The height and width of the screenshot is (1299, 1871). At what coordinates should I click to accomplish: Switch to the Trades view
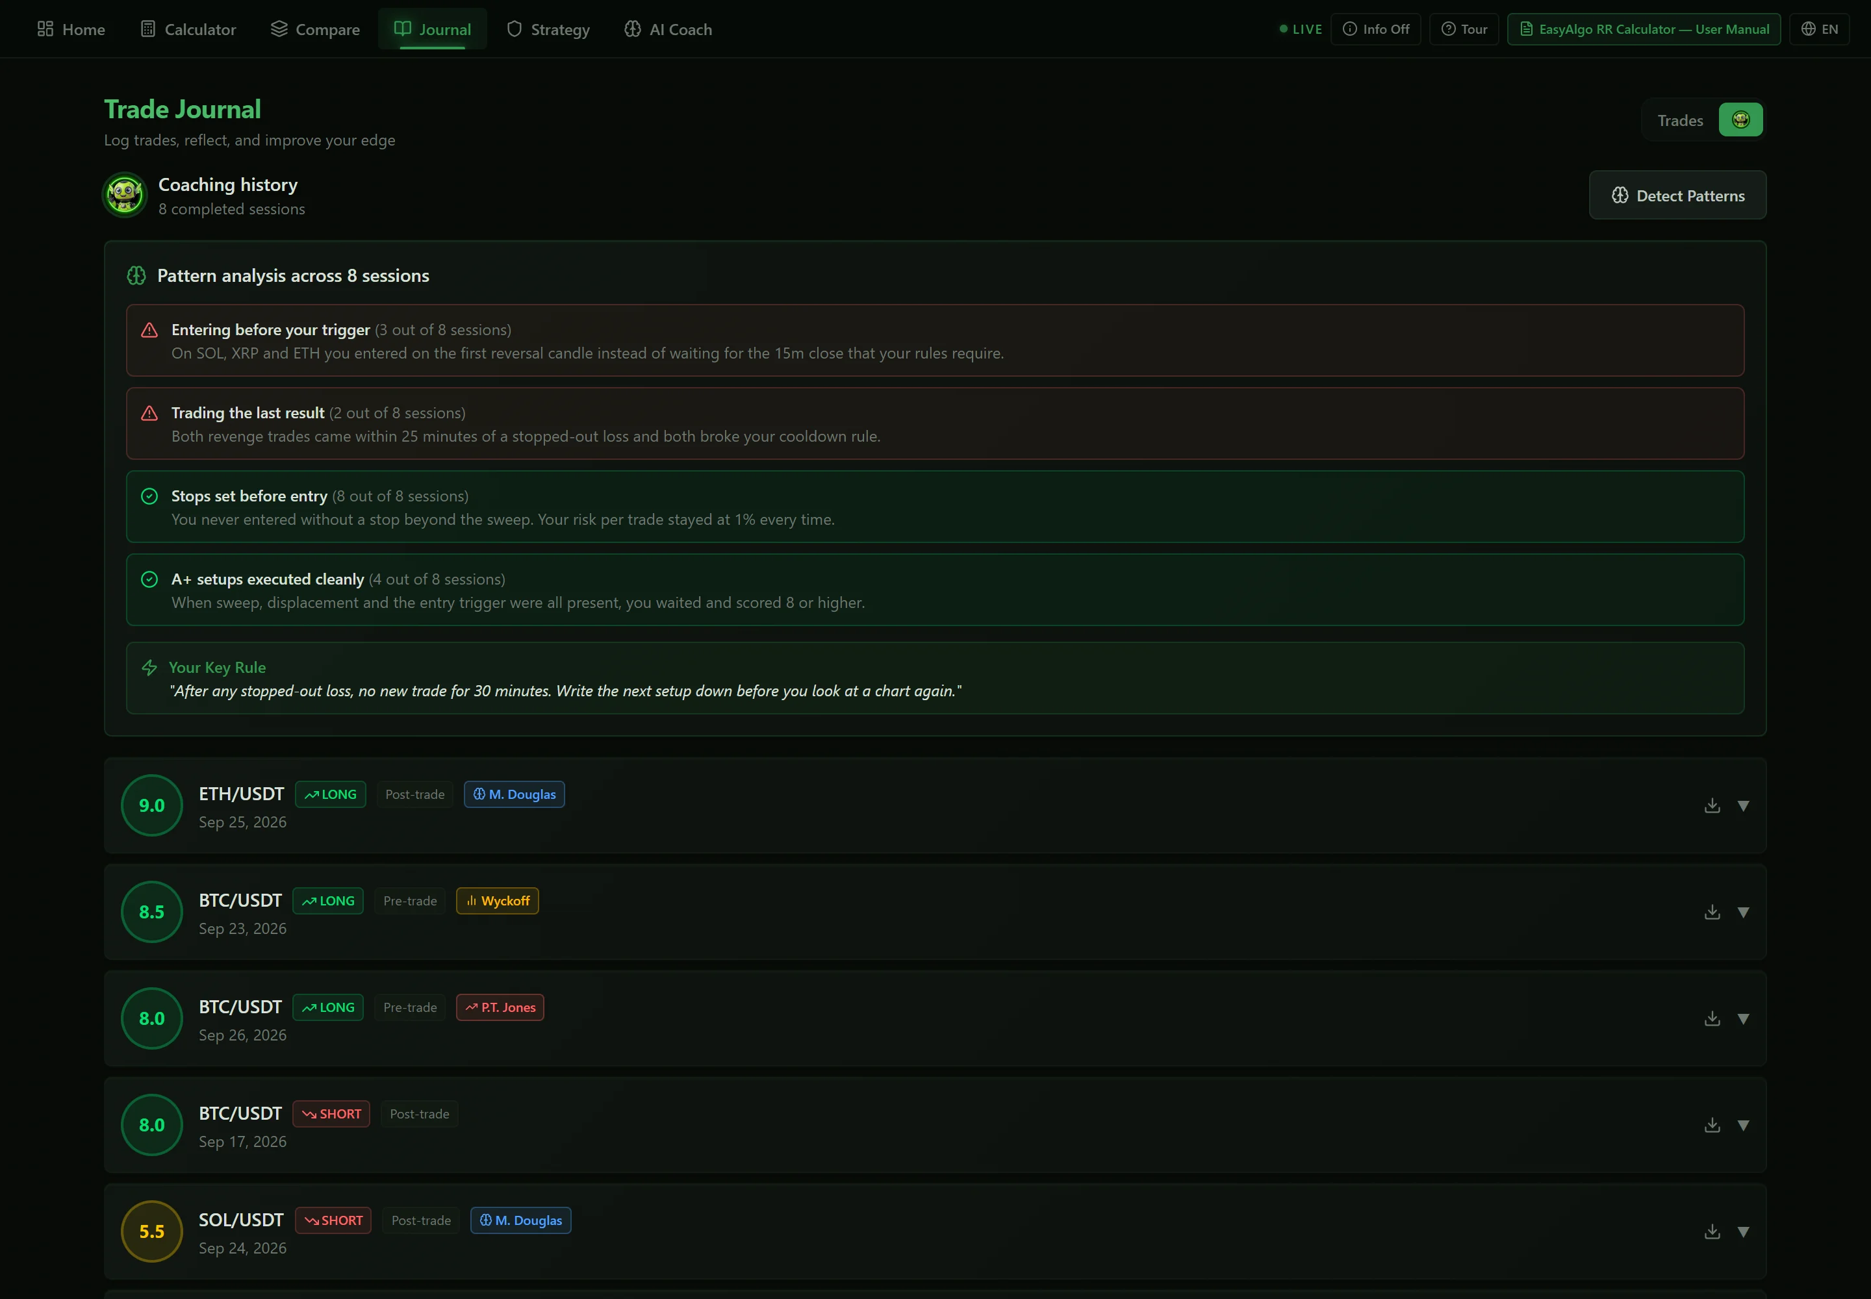tap(1679, 120)
